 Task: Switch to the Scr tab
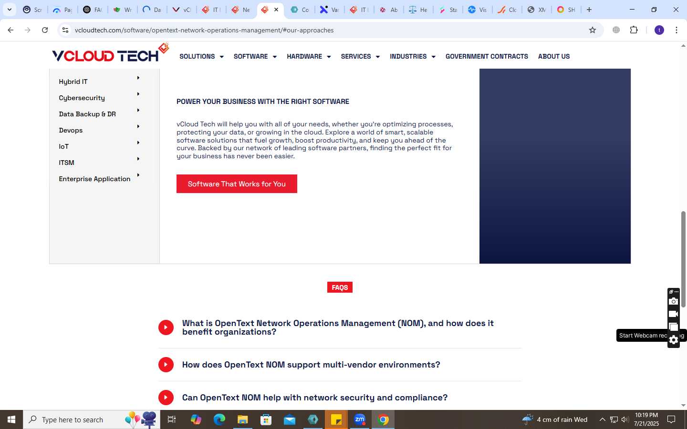32,10
